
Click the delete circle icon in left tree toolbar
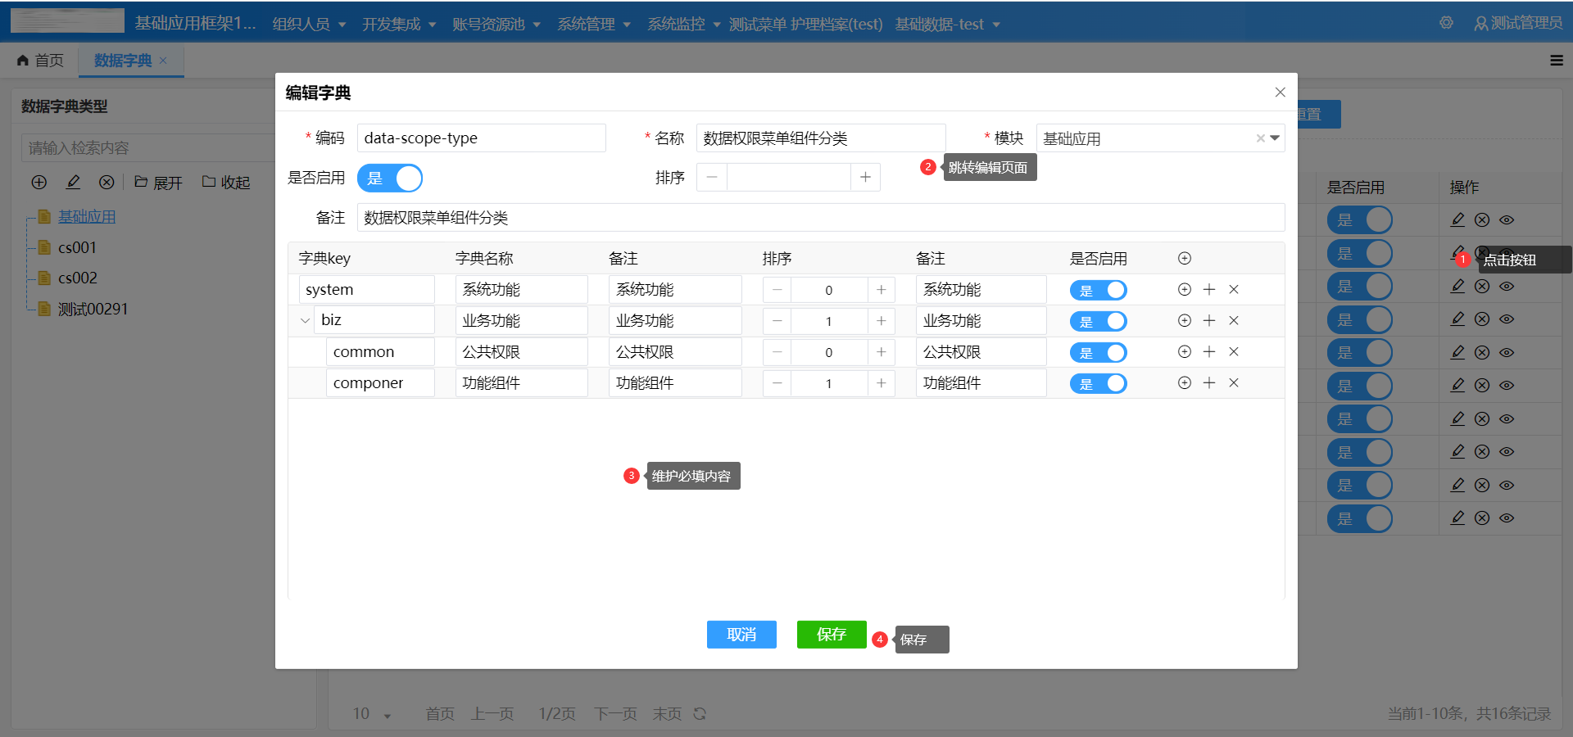pyautogui.click(x=107, y=182)
